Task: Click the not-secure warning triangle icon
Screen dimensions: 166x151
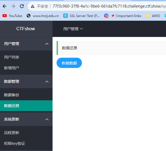Action: (x=33, y=6)
